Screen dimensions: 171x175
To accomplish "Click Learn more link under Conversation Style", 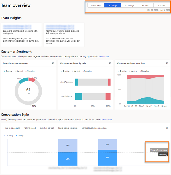I will [x=107, y=119].
